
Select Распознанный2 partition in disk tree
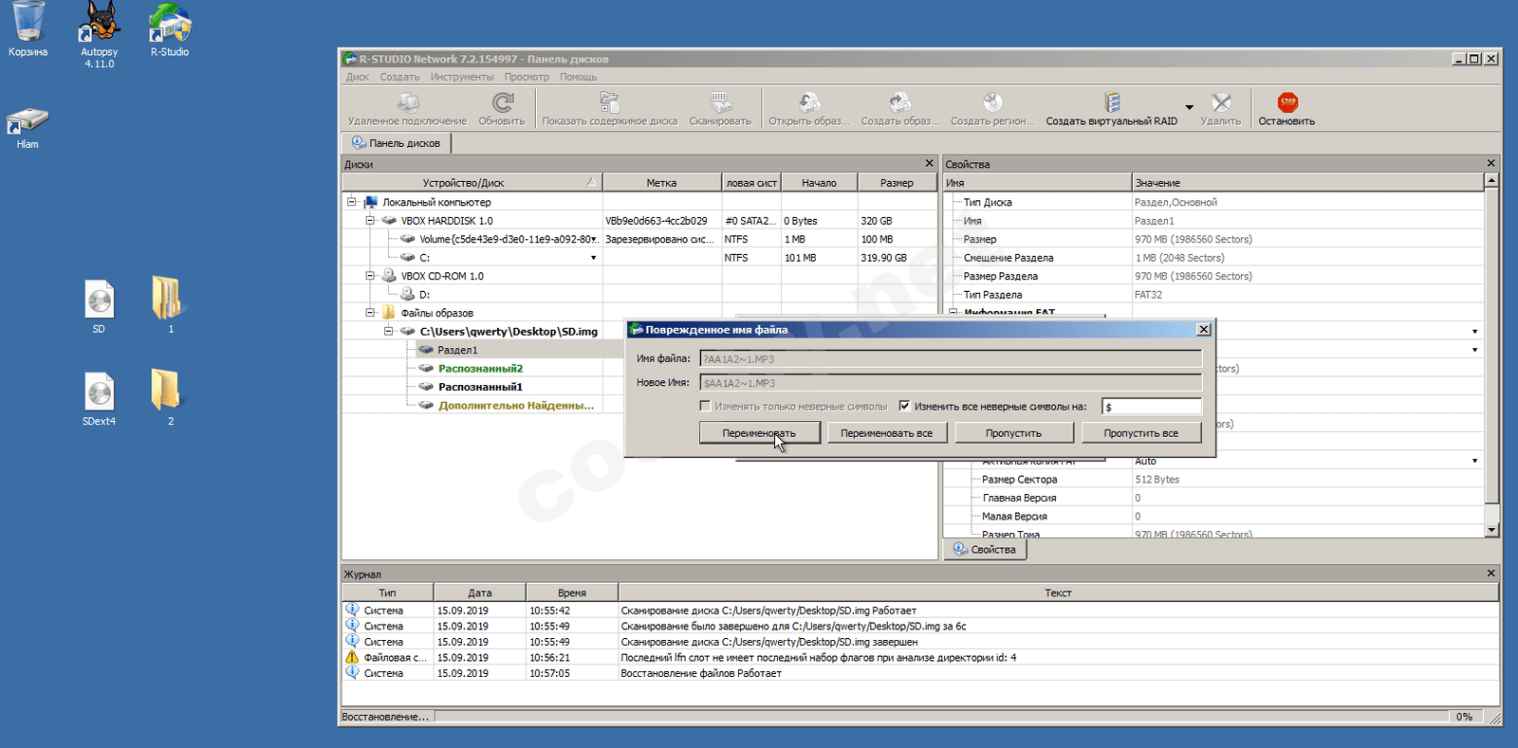(480, 369)
